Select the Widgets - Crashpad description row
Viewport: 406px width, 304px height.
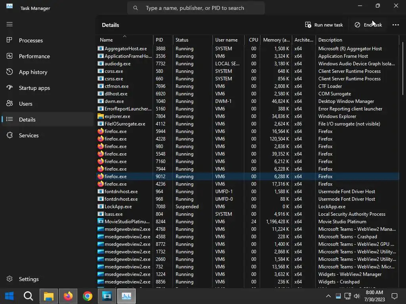pos(247,282)
